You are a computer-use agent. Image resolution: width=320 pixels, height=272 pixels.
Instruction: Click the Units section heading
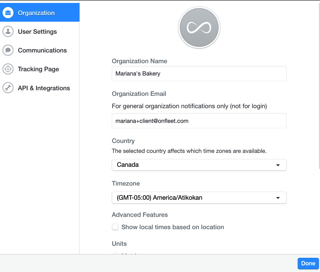click(x=119, y=244)
